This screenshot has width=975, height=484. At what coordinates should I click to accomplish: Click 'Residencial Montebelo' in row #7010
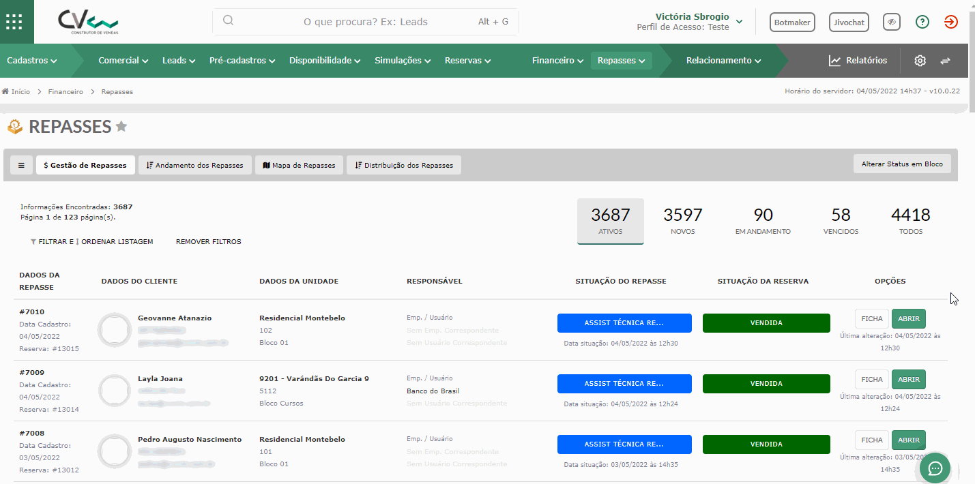pos(302,318)
